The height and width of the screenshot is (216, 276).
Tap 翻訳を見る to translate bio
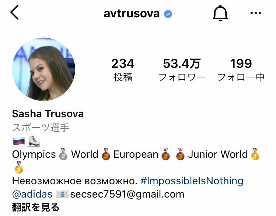[36, 207]
